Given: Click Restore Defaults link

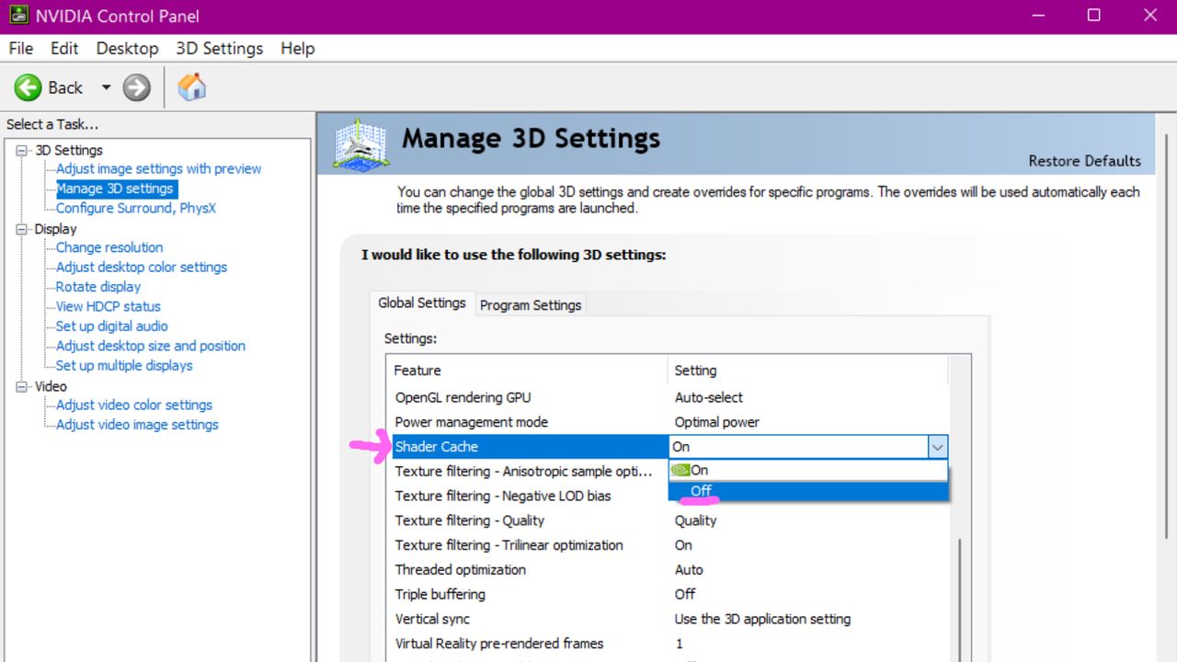Looking at the screenshot, I should pos(1084,161).
